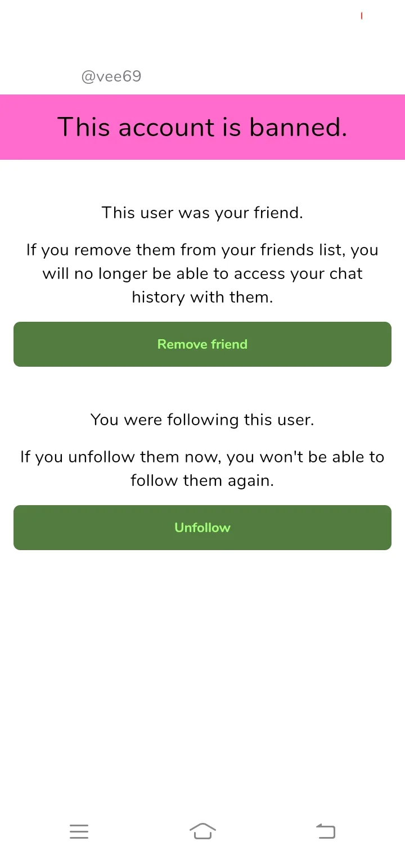Tap the @vee69 username

(111, 76)
